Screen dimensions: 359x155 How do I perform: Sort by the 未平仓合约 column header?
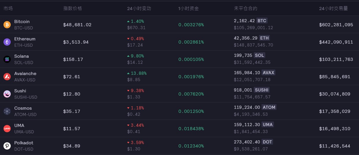pyautogui.click(x=246, y=8)
